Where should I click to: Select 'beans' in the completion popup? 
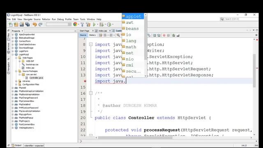[133, 28]
